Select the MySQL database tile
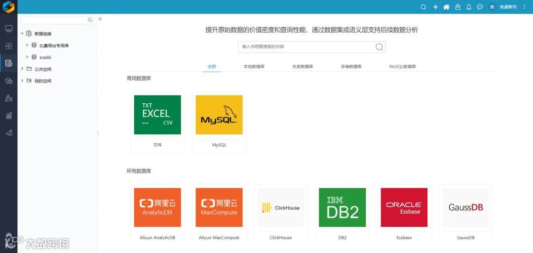The image size is (533, 253). tap(219, 115)
